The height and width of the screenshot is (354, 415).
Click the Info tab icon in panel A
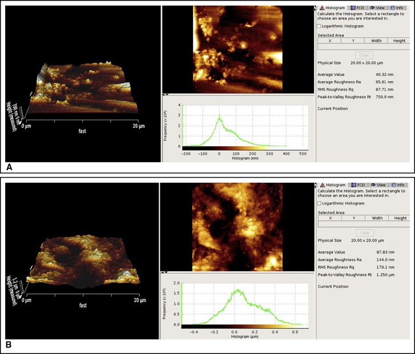392,9
